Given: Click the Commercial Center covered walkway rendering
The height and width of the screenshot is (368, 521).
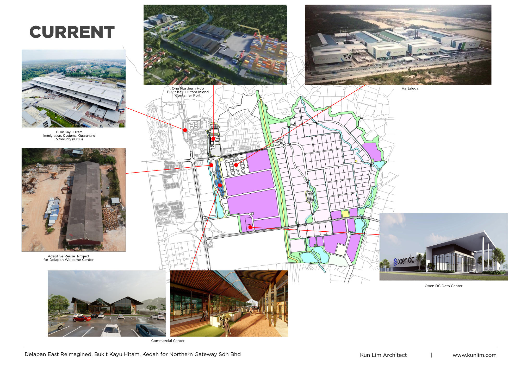Looking at the screenshot, I should pyautogui.click(x=229, y=303).
